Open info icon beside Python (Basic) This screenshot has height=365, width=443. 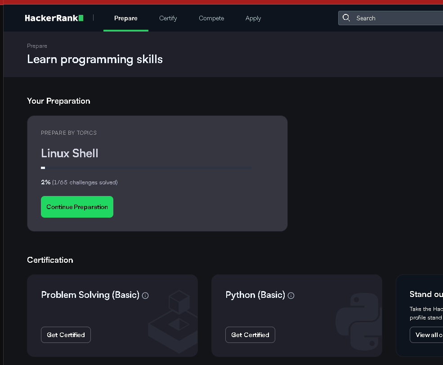click(x=291, y=296)
